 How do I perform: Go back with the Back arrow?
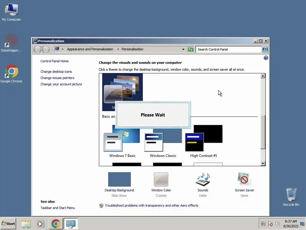click(x=37, y=49)
